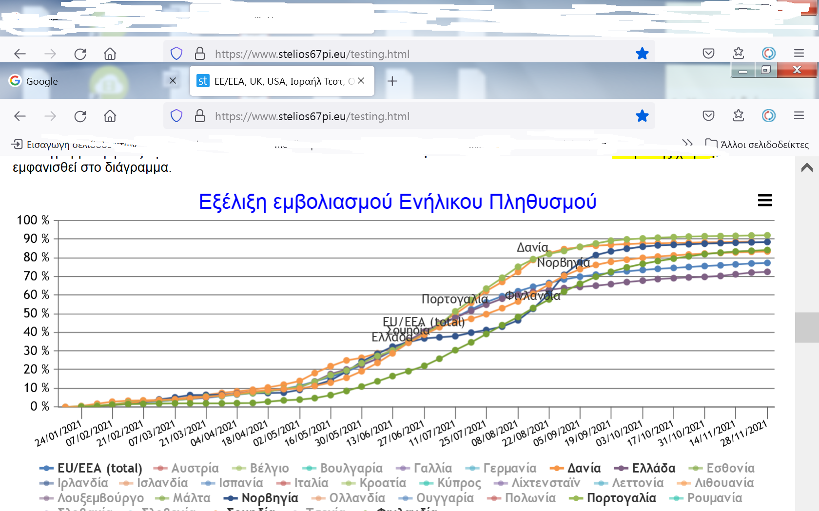Viewport: 819px width, 511px height.
Task: Hide the Νορβηγία series via legend
Action: pyautogui.click(x=261, y=498)
